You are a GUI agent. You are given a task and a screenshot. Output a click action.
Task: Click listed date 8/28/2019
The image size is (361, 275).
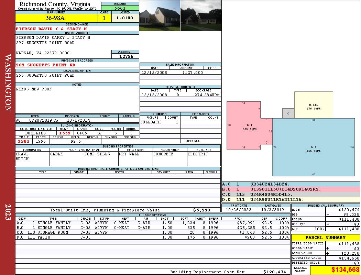41,120
